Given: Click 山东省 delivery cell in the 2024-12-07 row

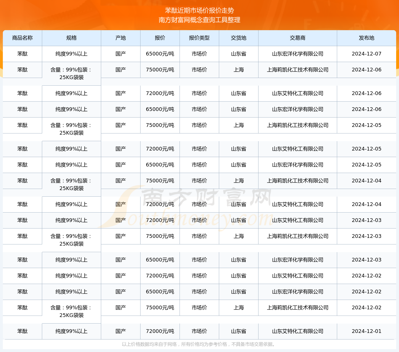Looking at the screenshot, I should [239, 54].
